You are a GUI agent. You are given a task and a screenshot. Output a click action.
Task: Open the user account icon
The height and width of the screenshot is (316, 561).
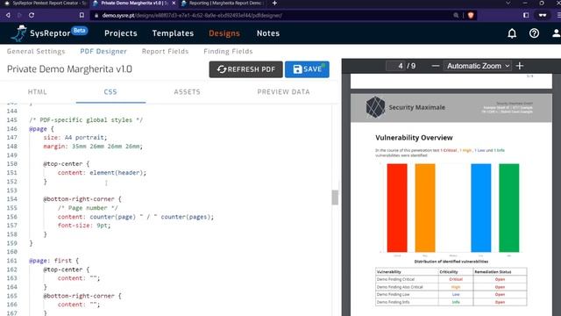556,33
